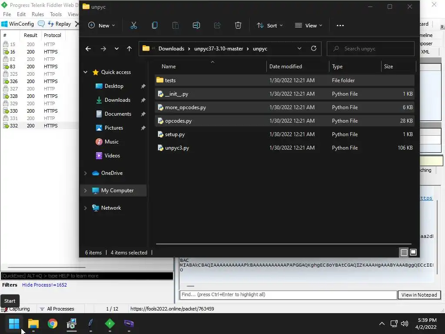445x334 pixels.
Task: Click All Processes filter in status bar
Action: click(x=57, y=309)
